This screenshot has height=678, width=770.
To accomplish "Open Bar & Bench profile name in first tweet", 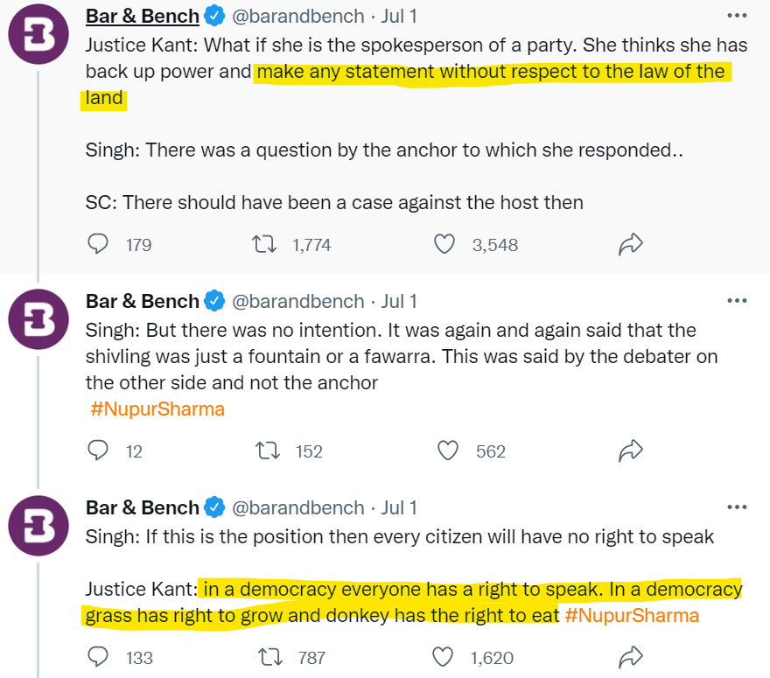I will pyautogui.click(x=142, y=17).
